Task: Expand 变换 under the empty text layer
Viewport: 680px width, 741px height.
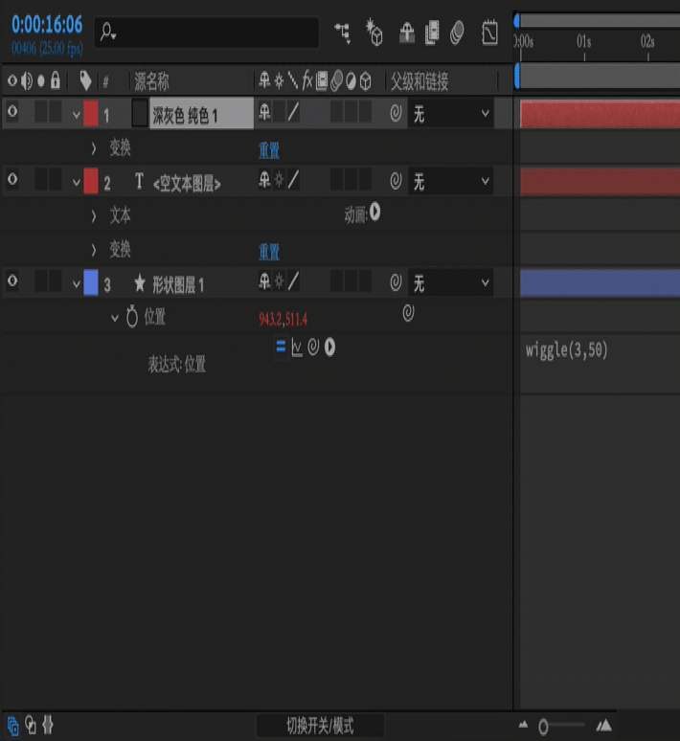Action: pyautogui.click(x=94, y=250)
